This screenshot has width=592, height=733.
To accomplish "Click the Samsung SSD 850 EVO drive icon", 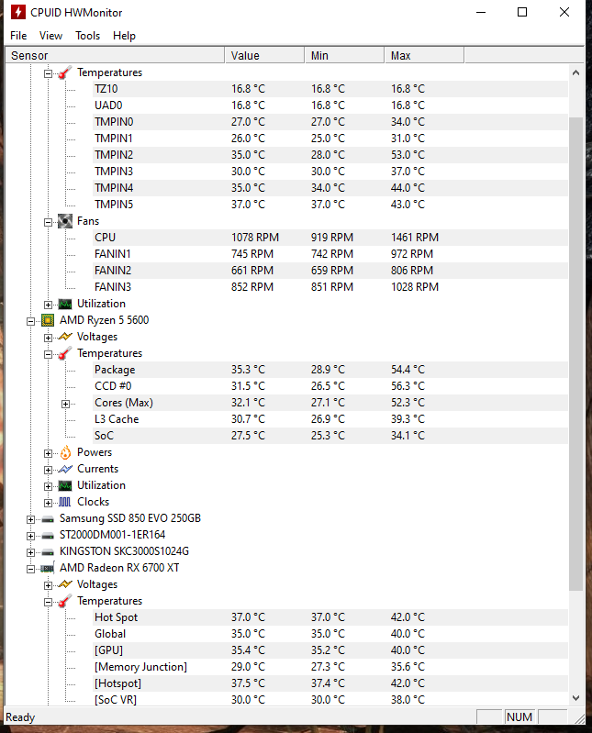I will (48, 519).
